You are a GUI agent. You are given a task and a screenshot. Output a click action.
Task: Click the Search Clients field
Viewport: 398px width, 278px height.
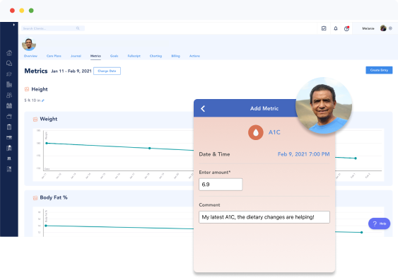53,28
